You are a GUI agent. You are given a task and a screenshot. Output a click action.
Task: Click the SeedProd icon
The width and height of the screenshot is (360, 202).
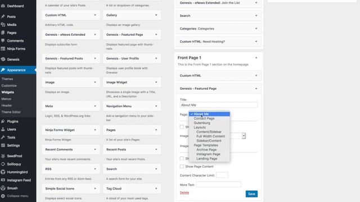pyautogui.click(x=3, y=156)
